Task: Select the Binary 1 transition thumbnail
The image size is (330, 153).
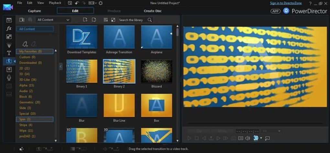Action: tap(82, 71)
